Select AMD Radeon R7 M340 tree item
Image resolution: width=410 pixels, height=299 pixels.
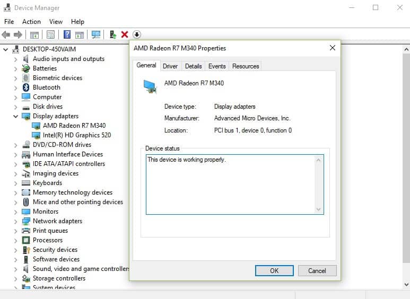click(74, 126)
